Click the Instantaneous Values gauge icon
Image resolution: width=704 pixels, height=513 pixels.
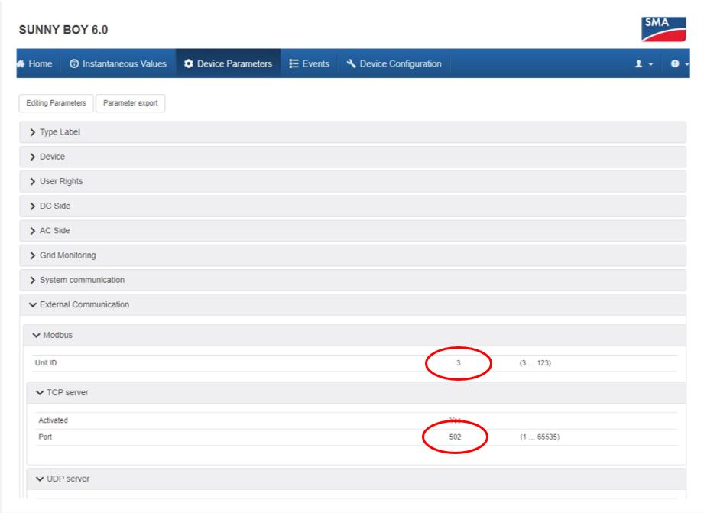[x=74, y=63]
